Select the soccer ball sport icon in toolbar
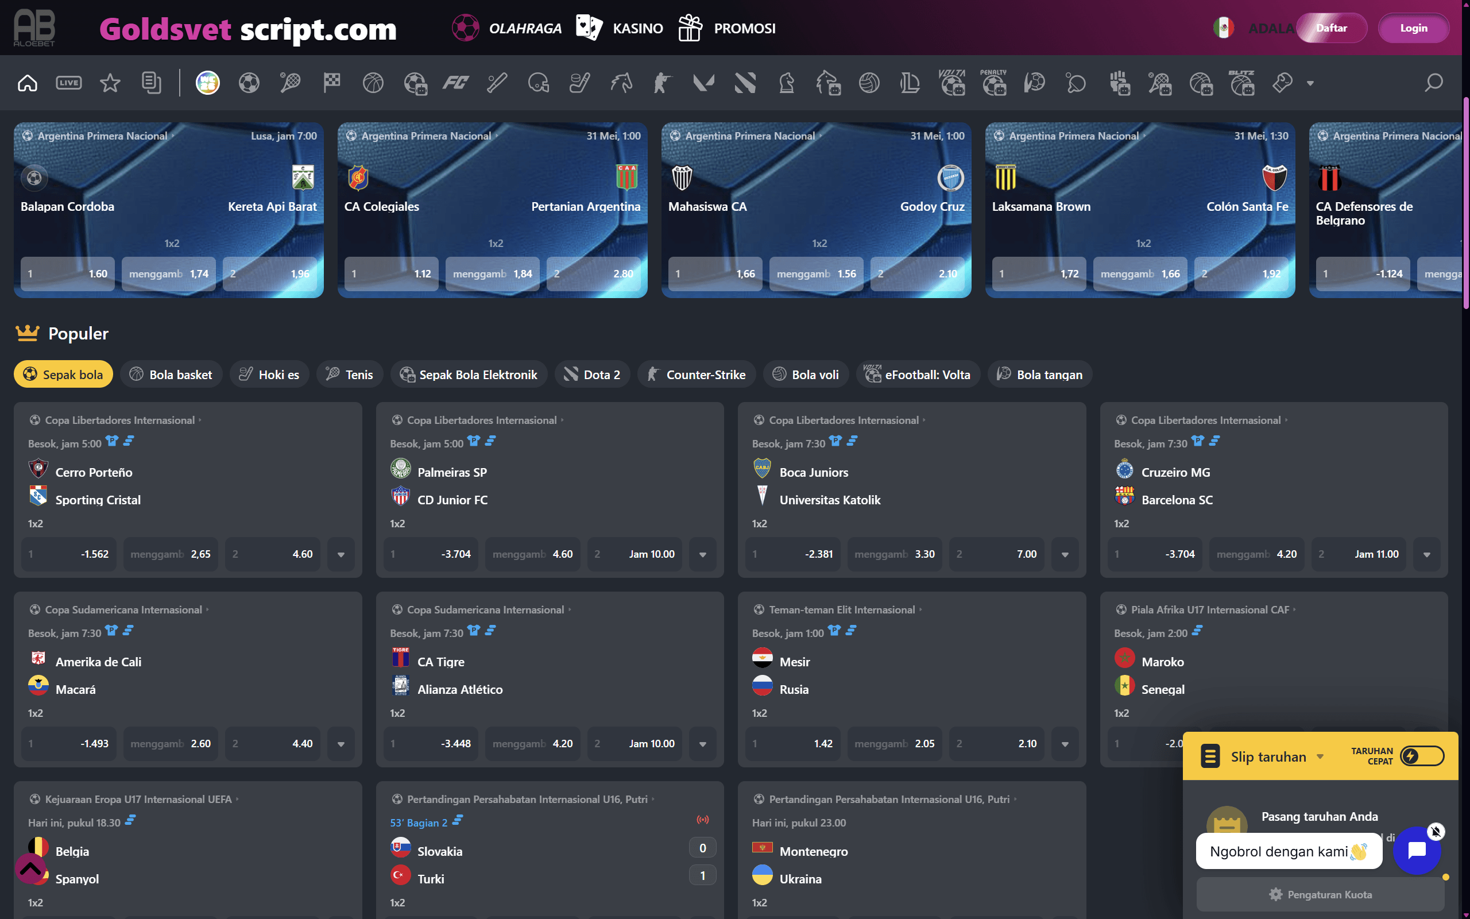 click(x=249, y=83)
